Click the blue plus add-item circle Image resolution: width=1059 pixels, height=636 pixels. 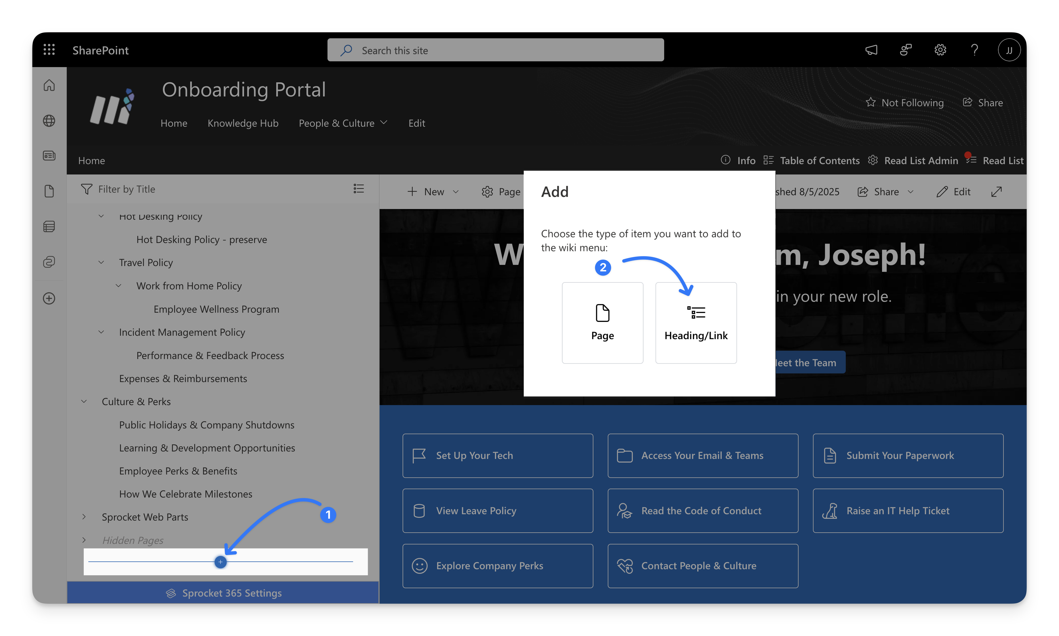coord(220,562)
